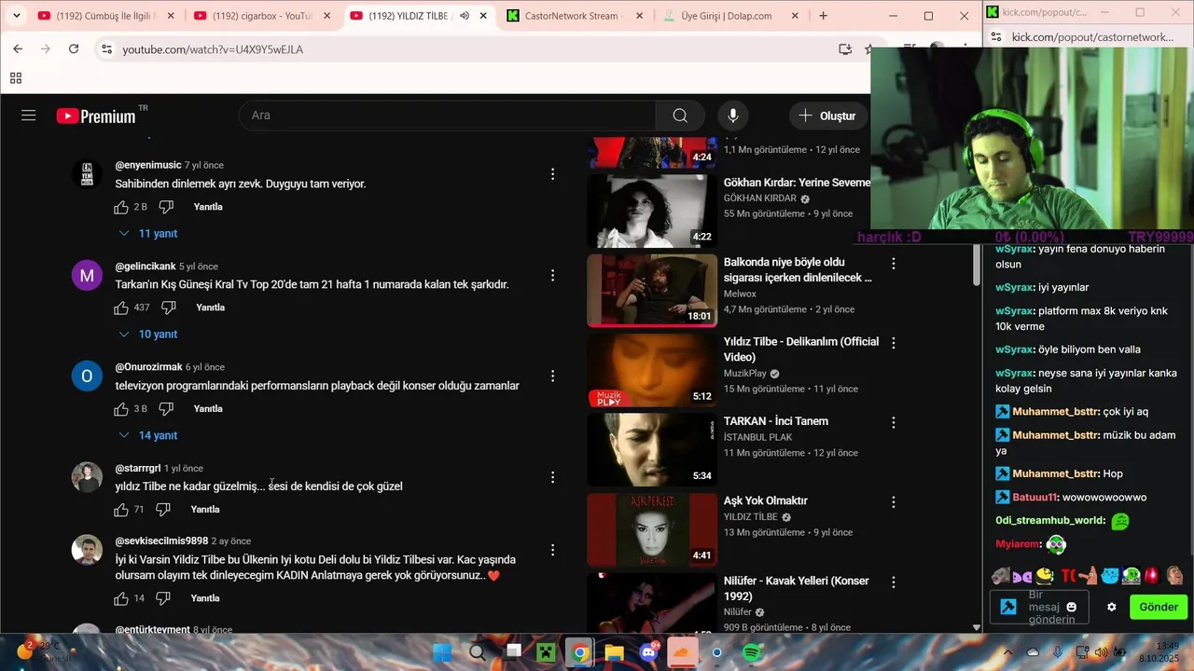Reply to @starrrgrl with Yanıtla

pyautogui.click(x=205, y=510)
